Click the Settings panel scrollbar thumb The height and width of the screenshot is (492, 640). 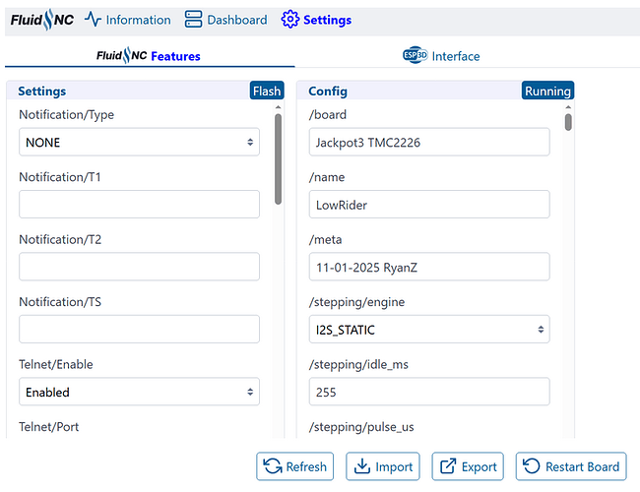coord(278,159)
